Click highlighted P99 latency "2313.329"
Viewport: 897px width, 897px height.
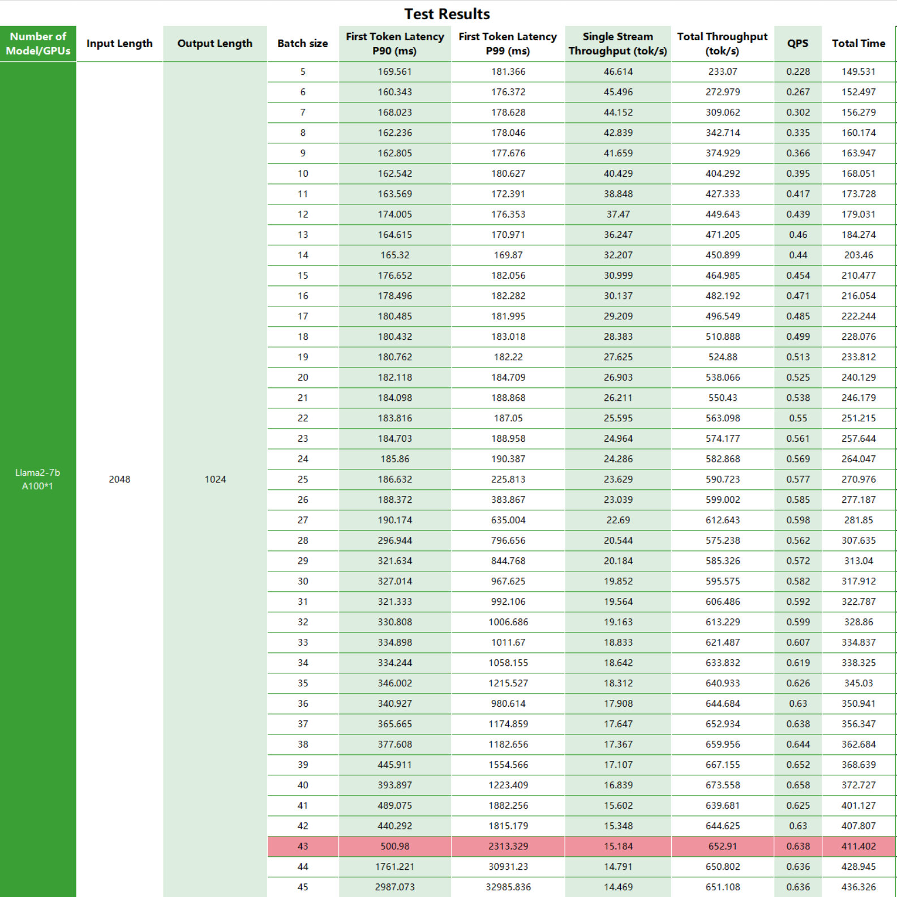coord(508,847)
